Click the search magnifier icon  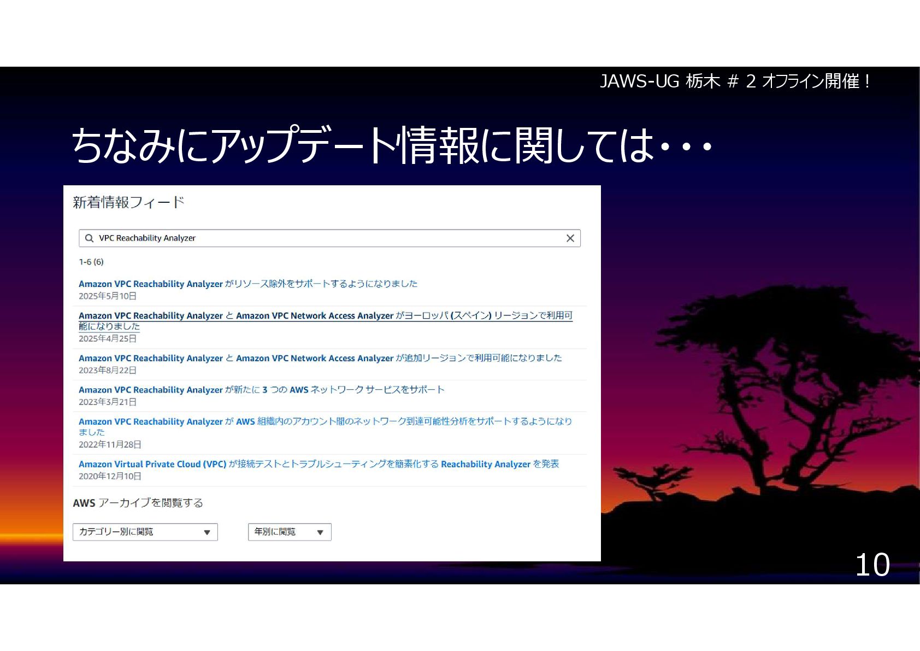click(90, 238)
